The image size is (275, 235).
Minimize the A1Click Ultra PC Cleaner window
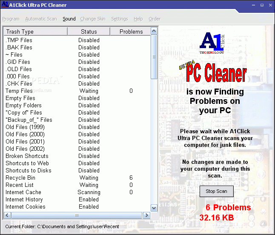click(253, 5)
